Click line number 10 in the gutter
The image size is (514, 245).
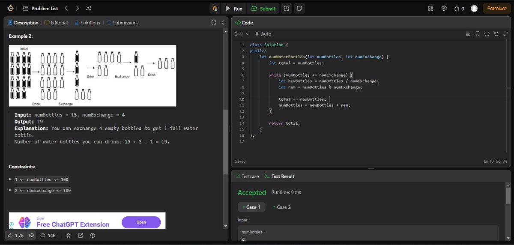[x=242, y=99]
